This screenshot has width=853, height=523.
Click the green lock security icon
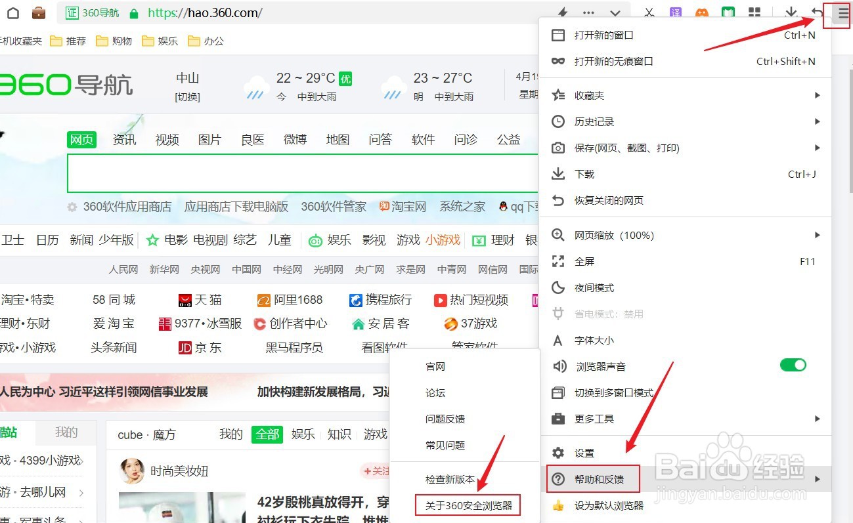[x=135, y=13]
